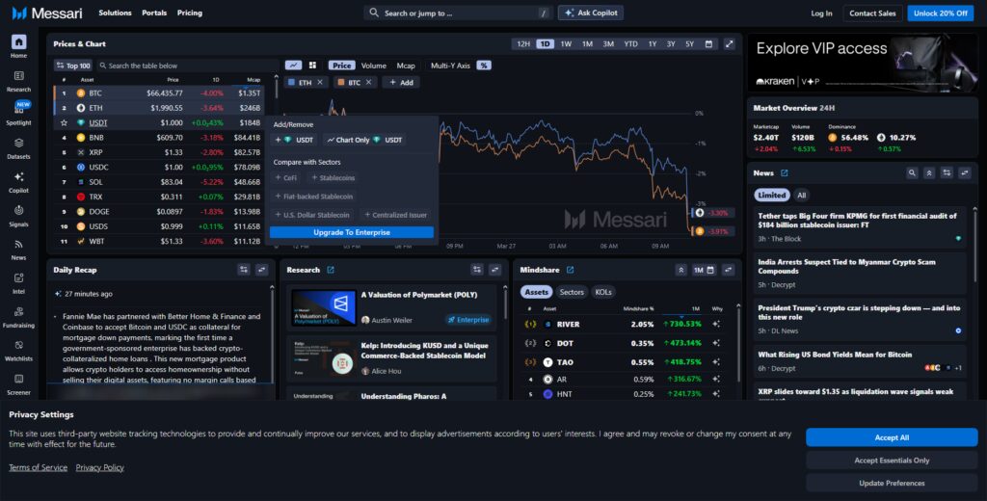Sort Mindshare by 1M column
The width and height of the screenshot is (987, 501).
click(x=695, y=309)
